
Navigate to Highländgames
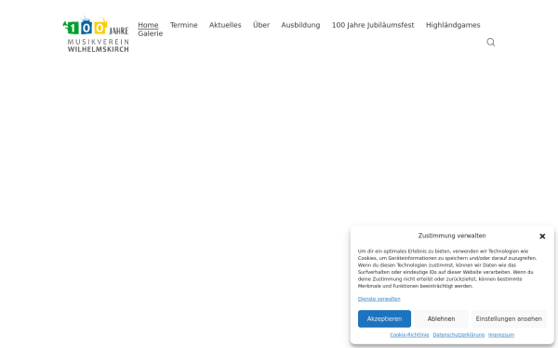coord(453,25)
